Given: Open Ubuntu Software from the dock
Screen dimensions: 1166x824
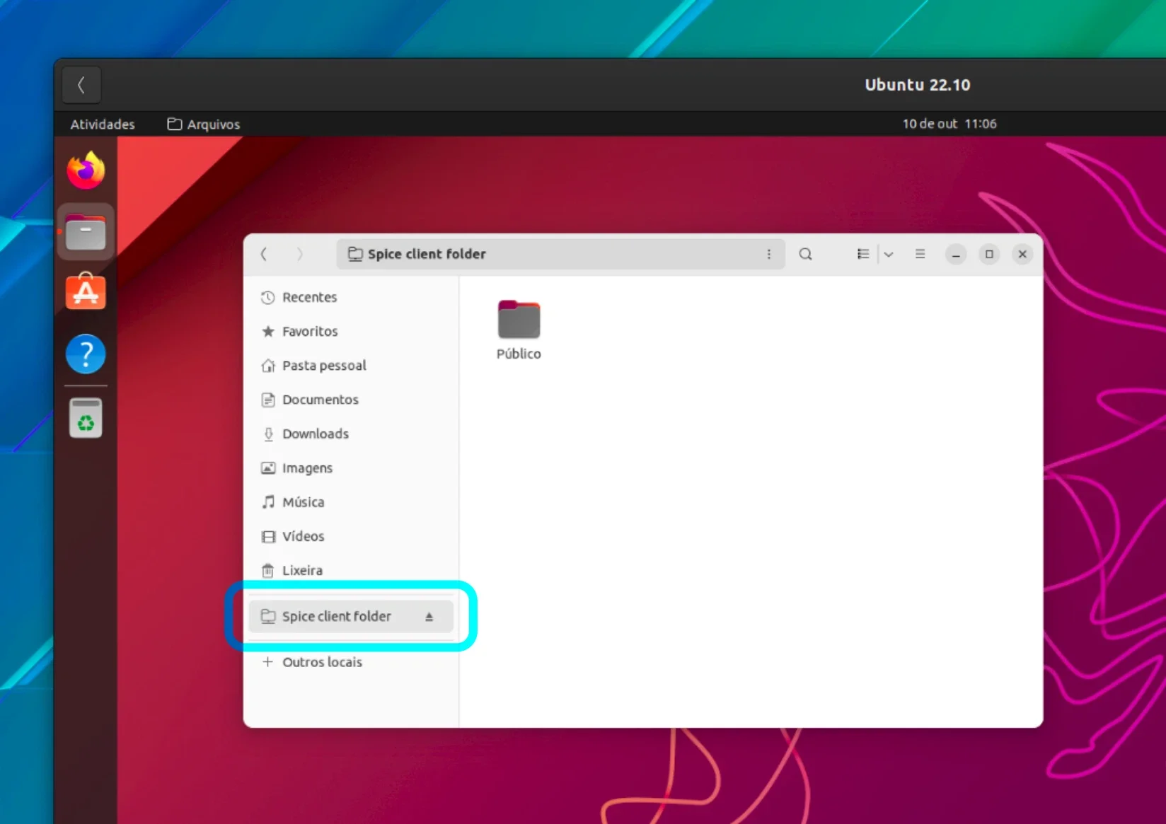Looking at the screenshot, I should tap(86, 291).
